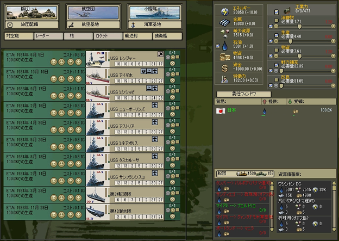Select the 核 tab
Image resolution: width=339 pixels, height=241 pixels.
(x=78, y=36)
